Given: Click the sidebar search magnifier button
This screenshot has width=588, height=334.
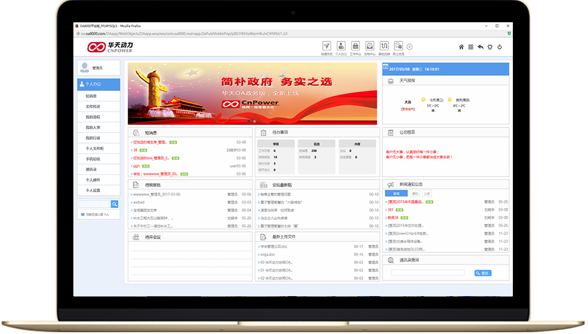Looking at the screenshot, I should click(x=114, y=204).
